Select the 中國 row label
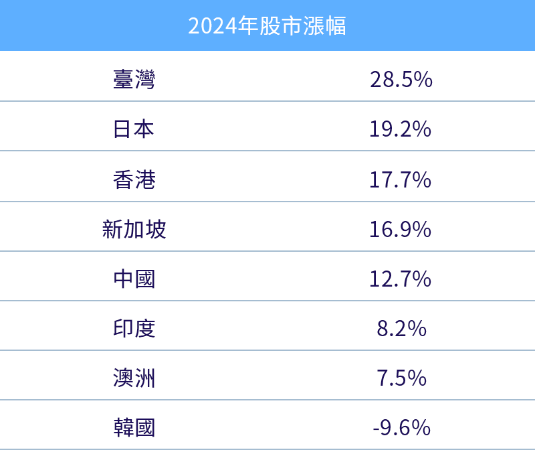The height and width of the screenshot is (450, 535). [134, 279]
